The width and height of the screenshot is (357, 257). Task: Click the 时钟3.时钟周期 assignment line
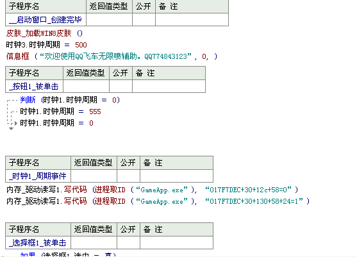(46, 45)
